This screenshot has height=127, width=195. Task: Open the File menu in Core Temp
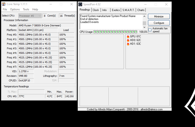(x=5, y=10)
